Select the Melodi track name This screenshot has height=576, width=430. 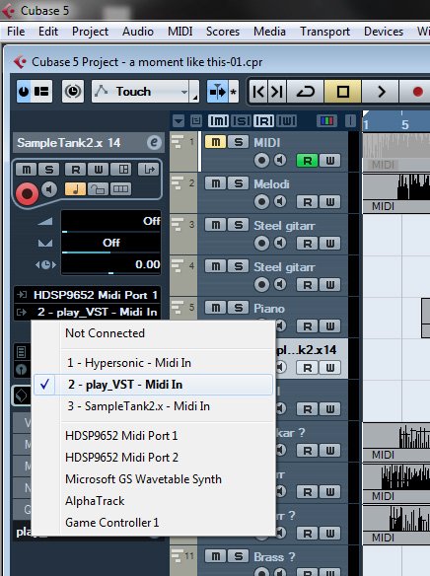[271, 184]
